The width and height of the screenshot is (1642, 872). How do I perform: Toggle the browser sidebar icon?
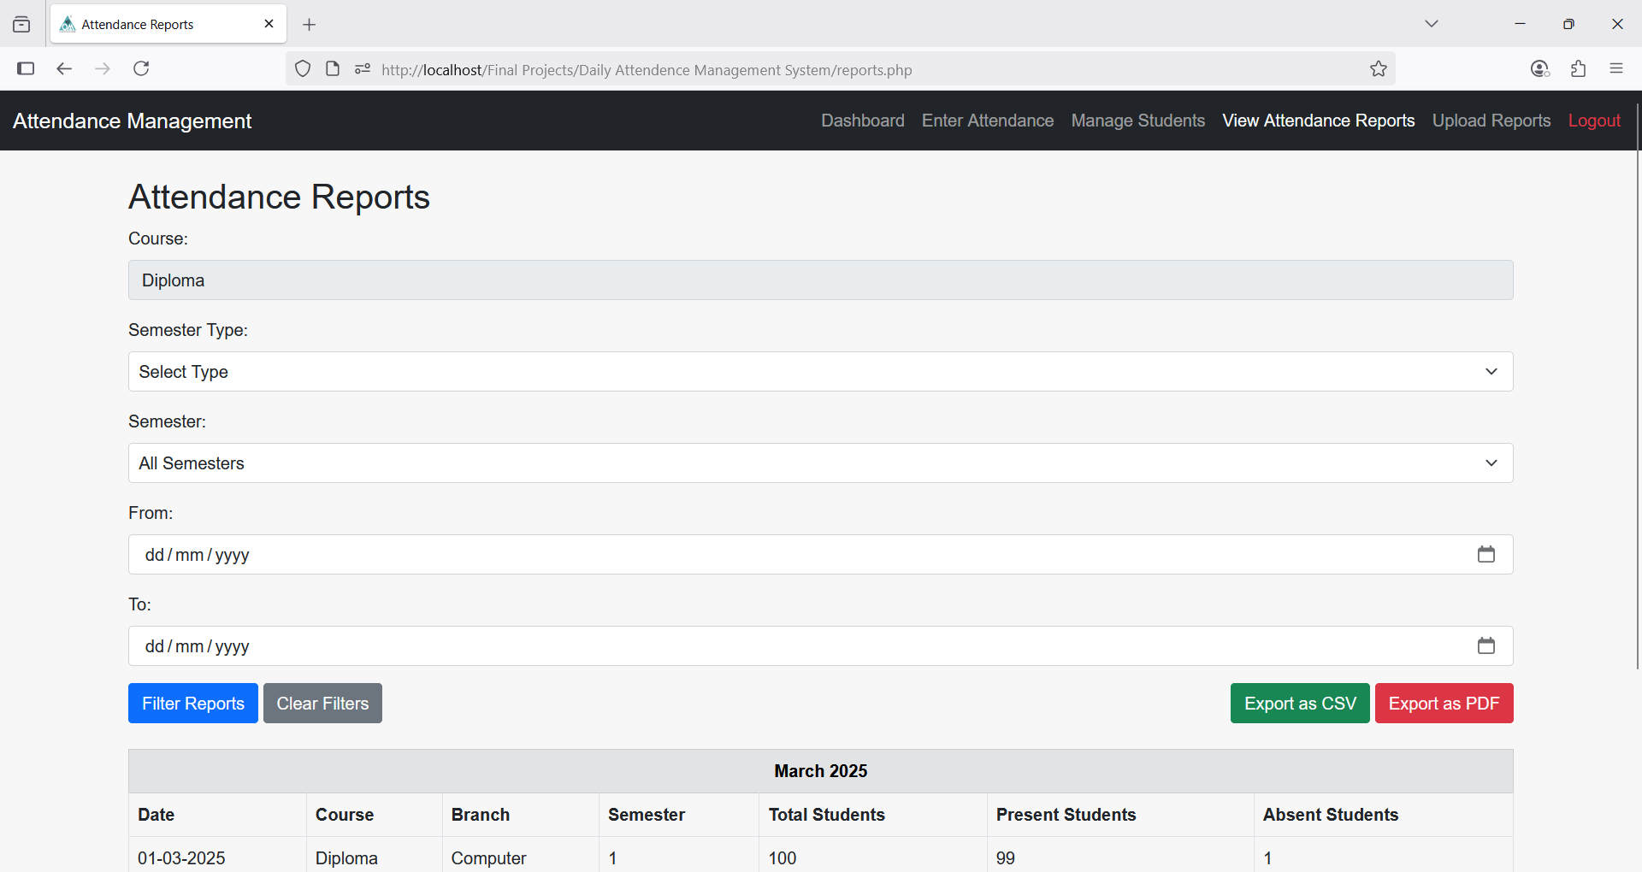(x=26, y=68)
